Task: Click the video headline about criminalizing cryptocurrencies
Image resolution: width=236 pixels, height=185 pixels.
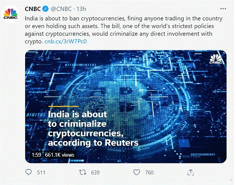Action: pyautogui.click(x=93, y=128)
